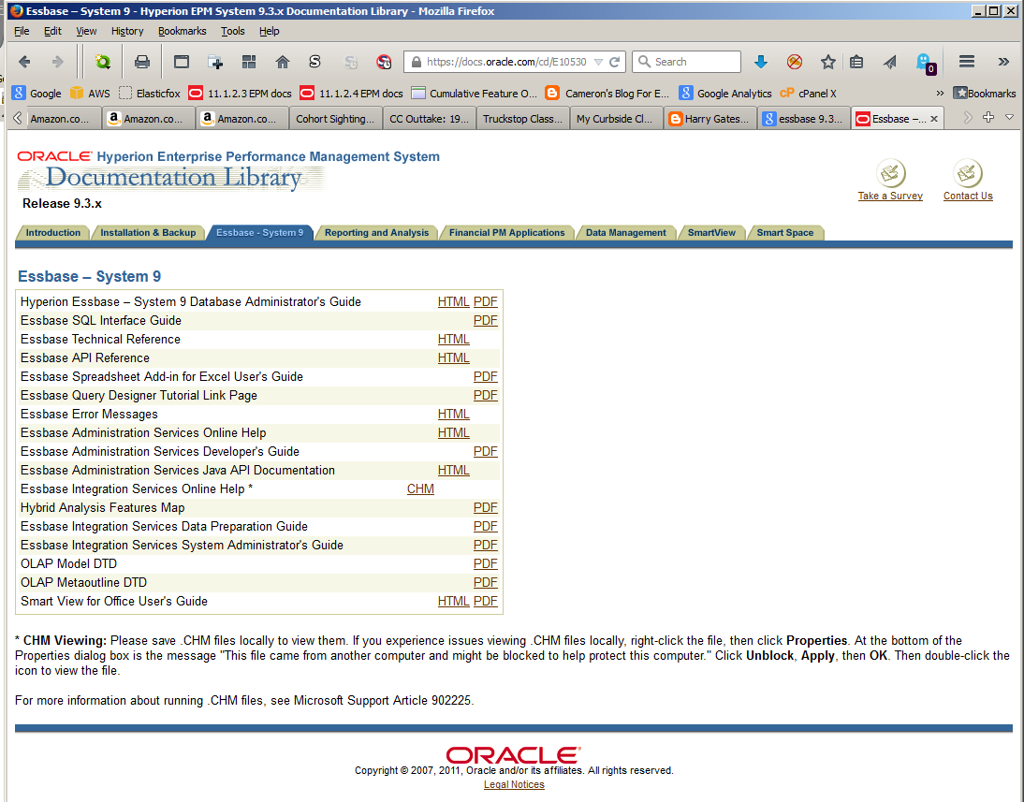The width and height of the screenshot is (1024, 802).
Task: Click the Downloads arrow icon
Action: [x=760, y=62]
